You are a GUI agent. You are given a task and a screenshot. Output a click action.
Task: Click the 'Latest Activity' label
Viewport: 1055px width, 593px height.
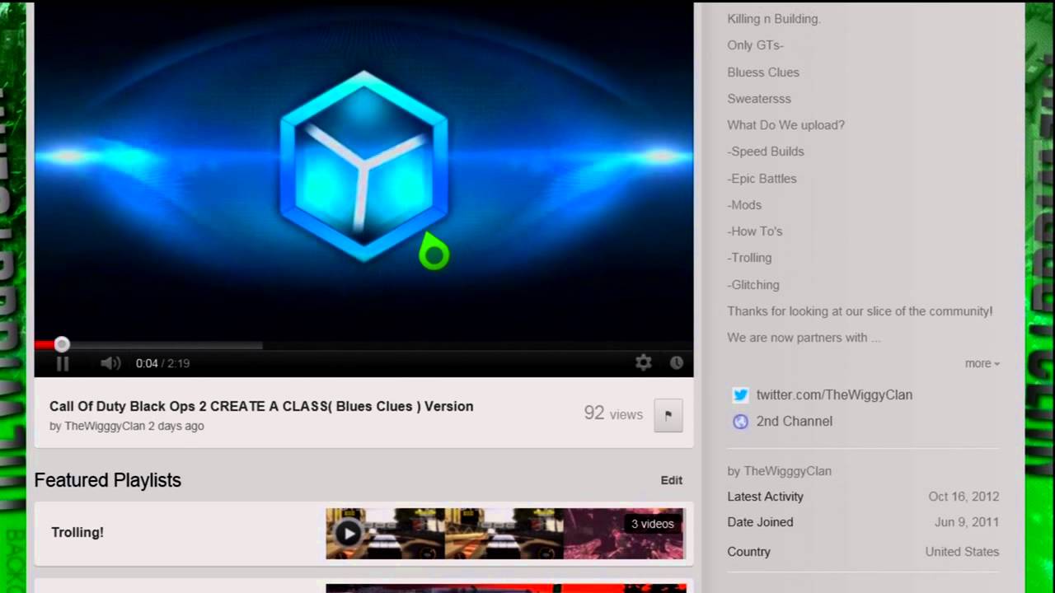click(765, 497)
